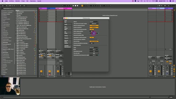Open track 3 Audio To Master dropdown
Viewport: 176px width, 99px height.
(x=59, y=58)
